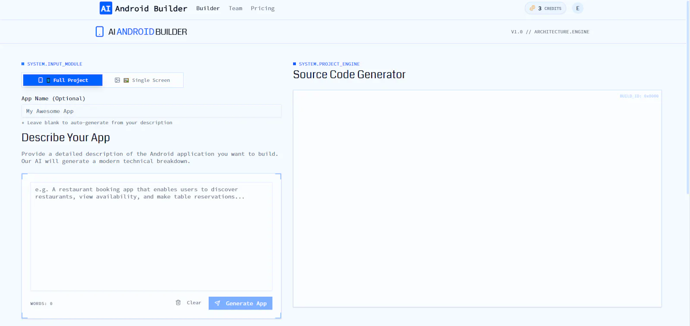Click the source code output panel
The width and height of the screenshot is (690, 326).
tap(477, 199)
